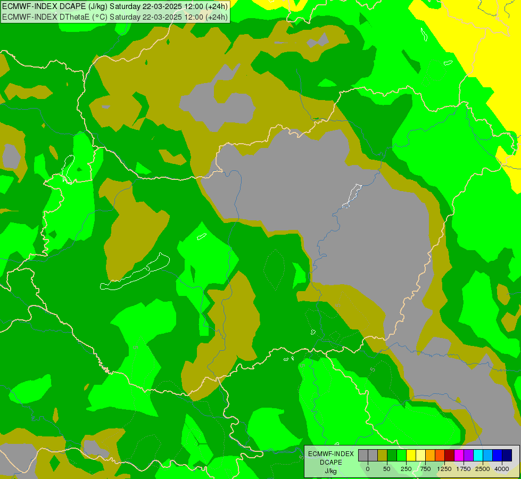Click the DThetaE title line at top
The height and width of the screenshot is (479, 521).
[x=115, y=16]
